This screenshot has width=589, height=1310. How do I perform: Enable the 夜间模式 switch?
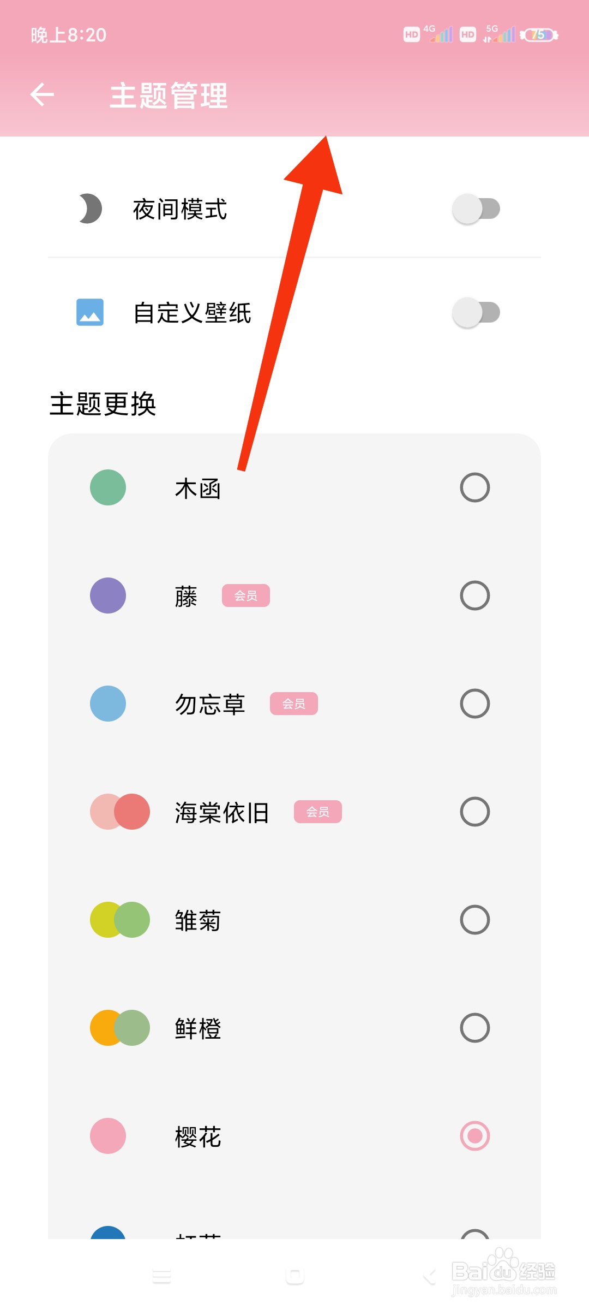pyautogui.click(x=476, y=209)
